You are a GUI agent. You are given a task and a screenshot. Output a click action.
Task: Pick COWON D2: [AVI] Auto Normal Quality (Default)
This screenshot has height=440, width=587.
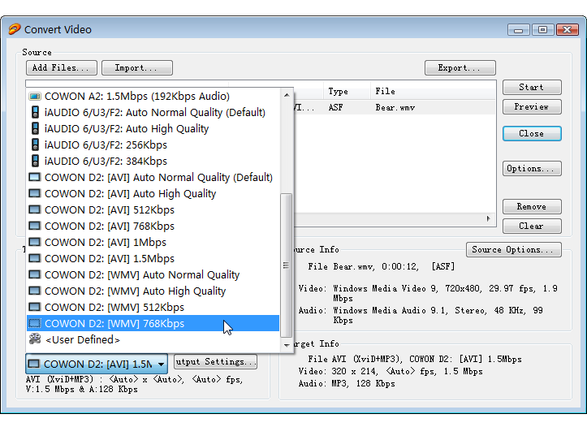153,177
